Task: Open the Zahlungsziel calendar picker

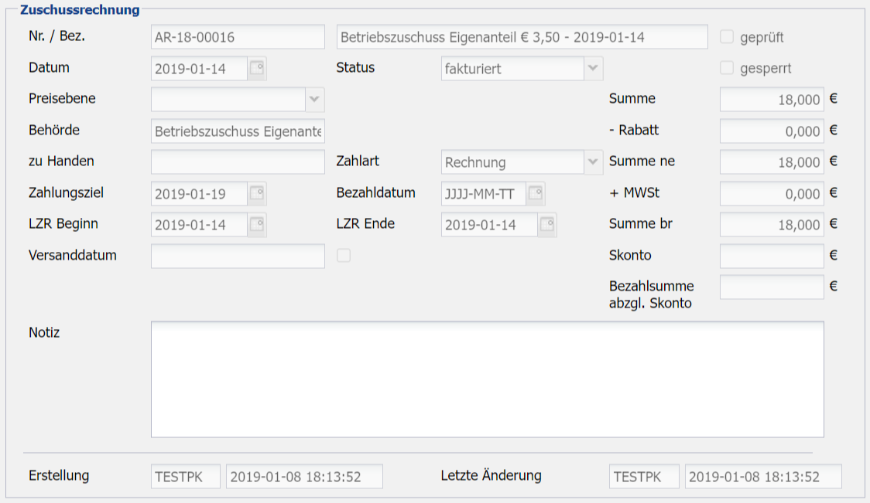Action: (x=257, y=193)
